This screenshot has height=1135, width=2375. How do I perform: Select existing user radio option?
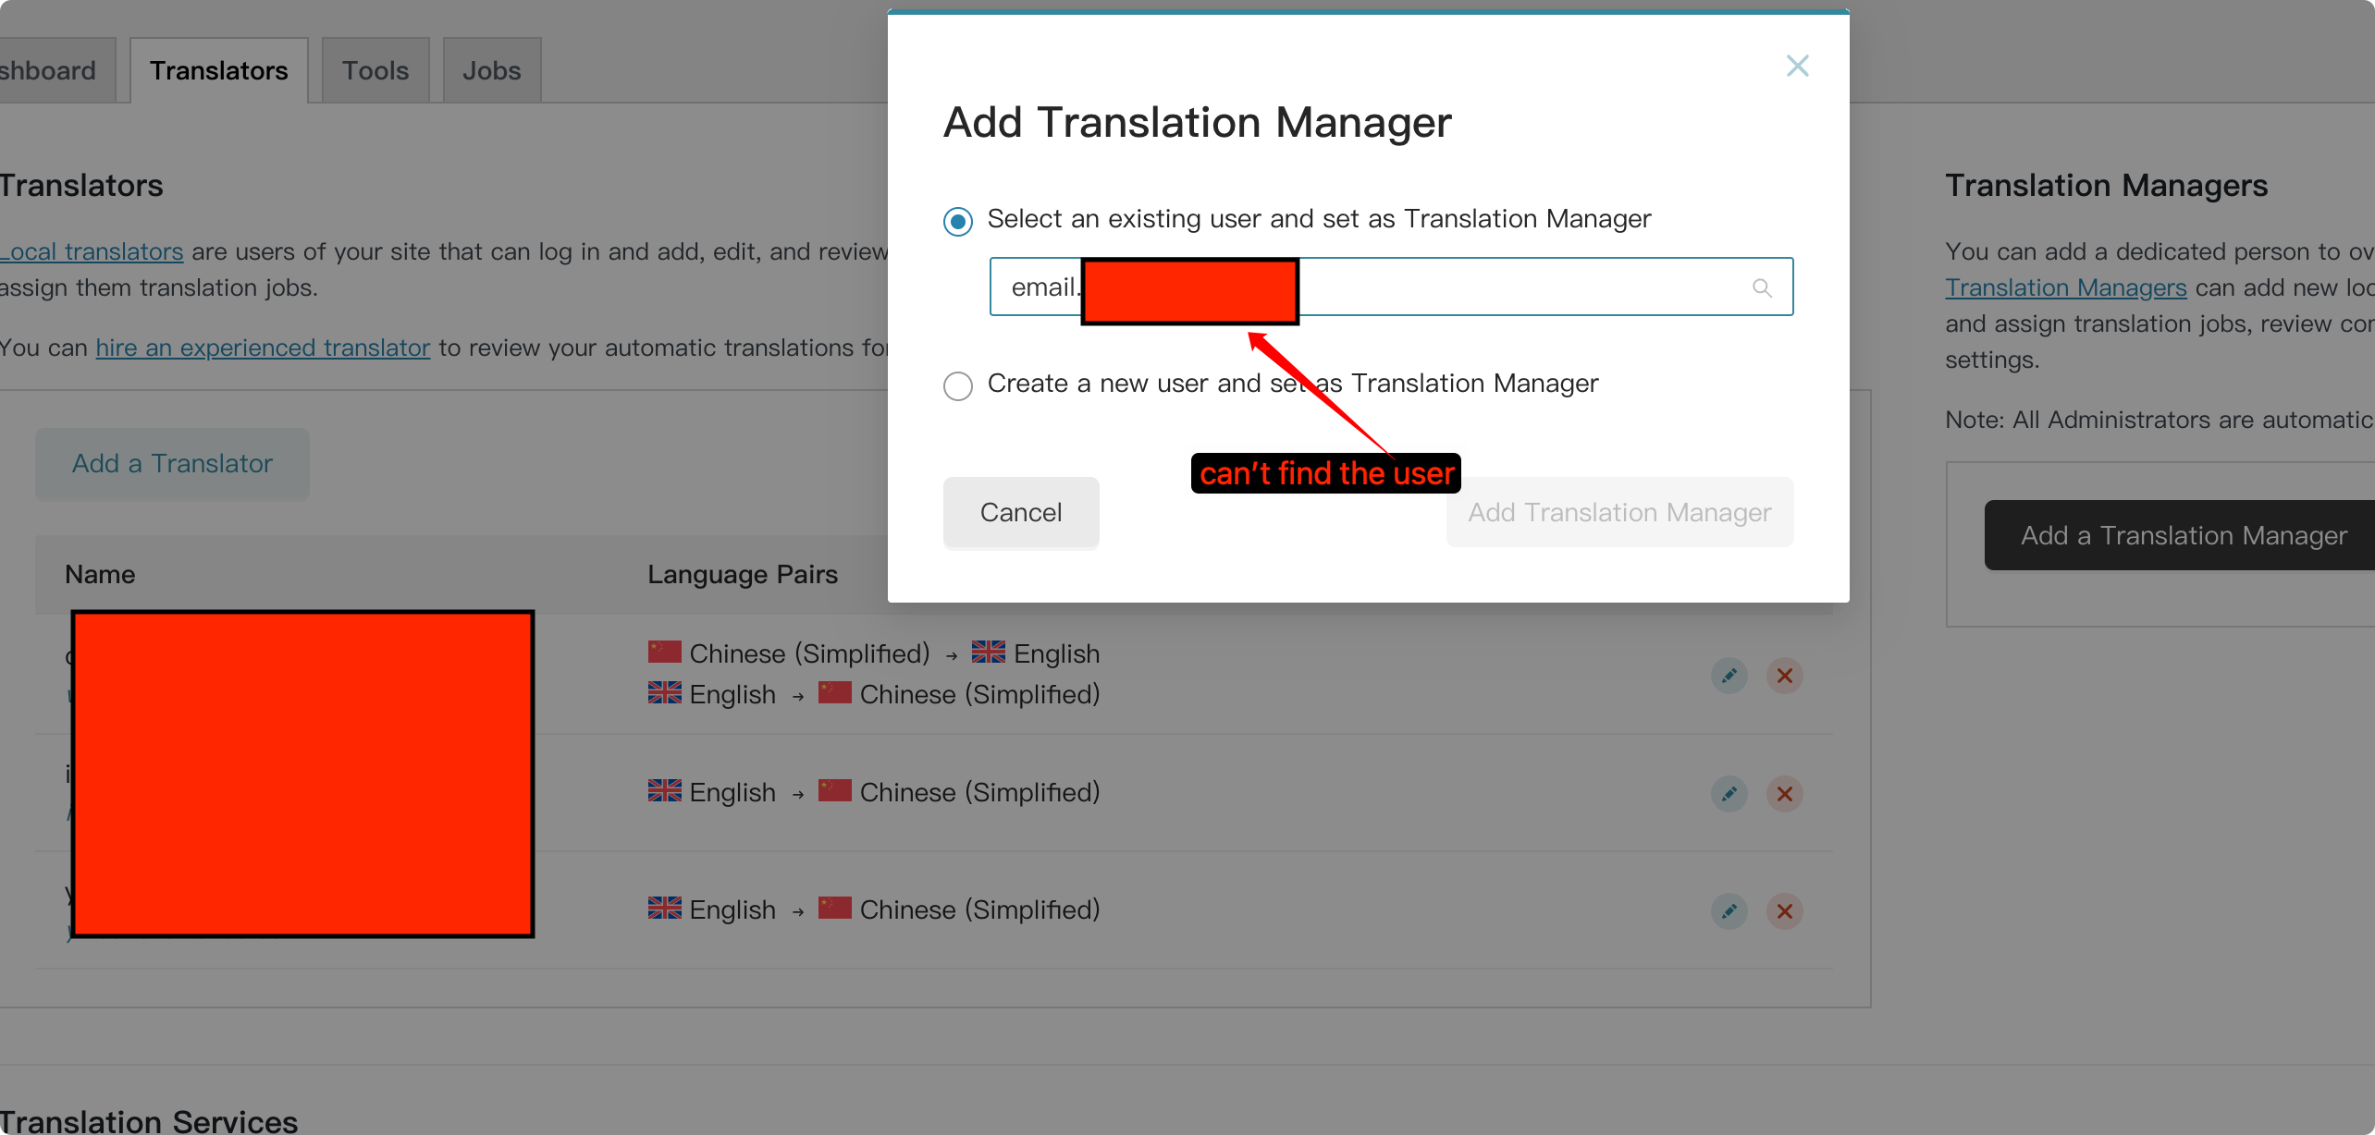[958, 222]
